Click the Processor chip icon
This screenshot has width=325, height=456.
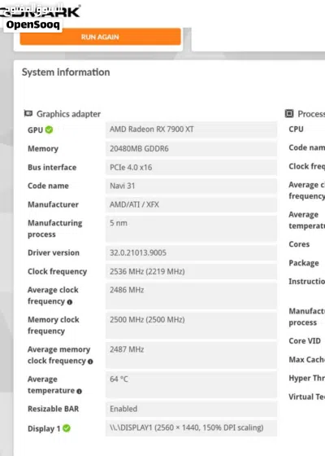coord(289,113)
